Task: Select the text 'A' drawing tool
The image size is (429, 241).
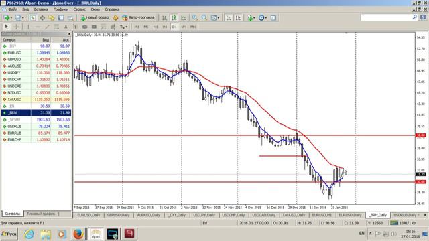Action: [66, 27]
